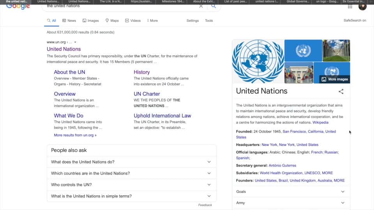
Task: Expand the Goals section in panel
Action: pos(291,192)
